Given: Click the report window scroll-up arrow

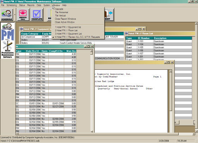Looking at the screenshot, I should pyautogui.click(x=171, y=71).
